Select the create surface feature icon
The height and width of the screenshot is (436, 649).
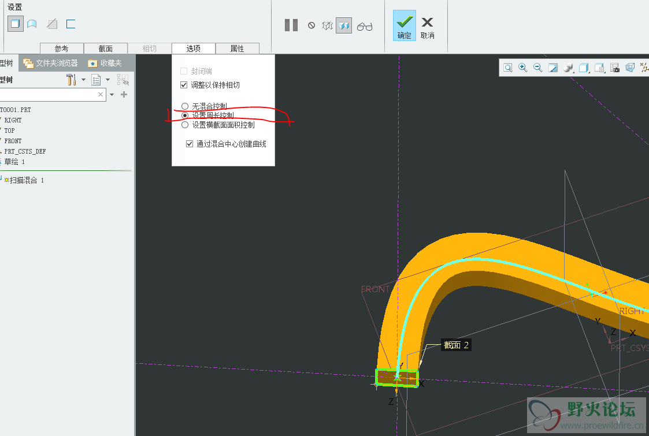point(32,24)
